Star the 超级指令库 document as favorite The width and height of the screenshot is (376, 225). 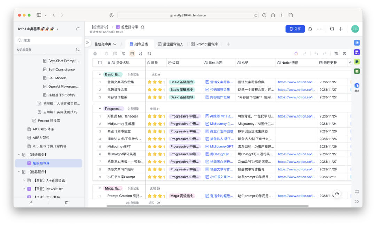(x=142, y=27)
